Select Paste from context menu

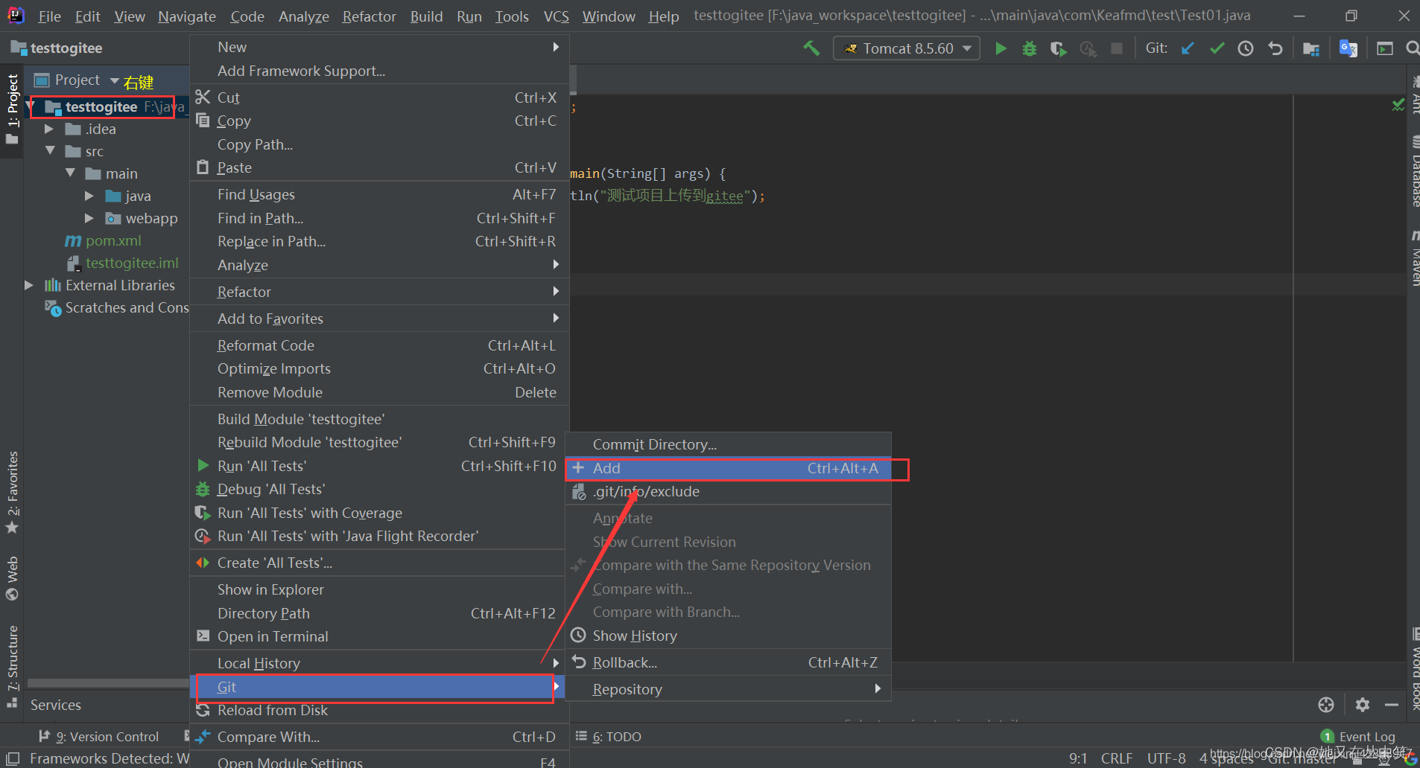[x=380, y=167]
